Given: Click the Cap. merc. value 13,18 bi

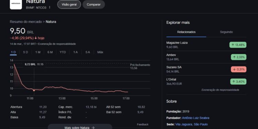Looking at the screenshot, I should 91,107.
